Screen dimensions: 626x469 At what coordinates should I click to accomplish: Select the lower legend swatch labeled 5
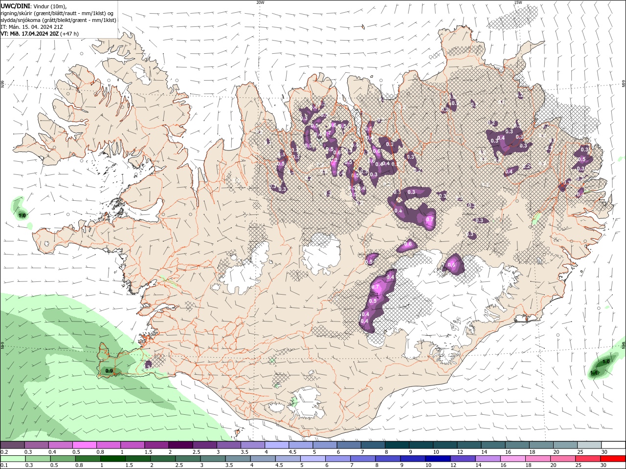pos(313,459)
